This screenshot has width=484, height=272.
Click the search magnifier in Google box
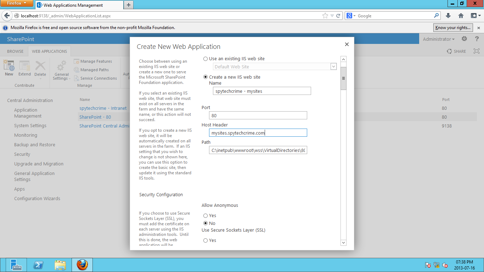(x=437, y=16)
